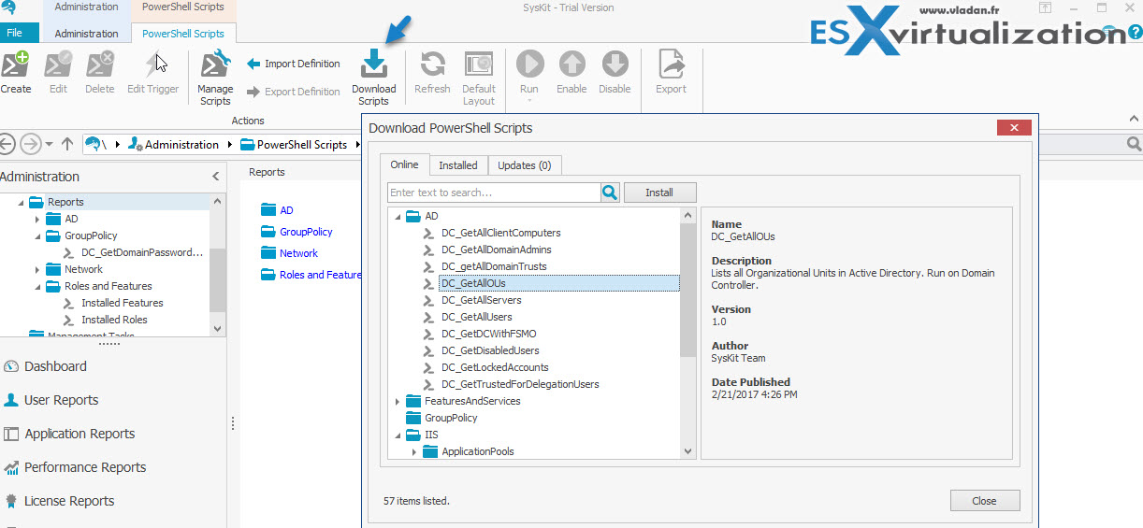Select DC_getAllDomainTrusts script
The height and width of the screenshot is (528, 1143).
point(494,266)
